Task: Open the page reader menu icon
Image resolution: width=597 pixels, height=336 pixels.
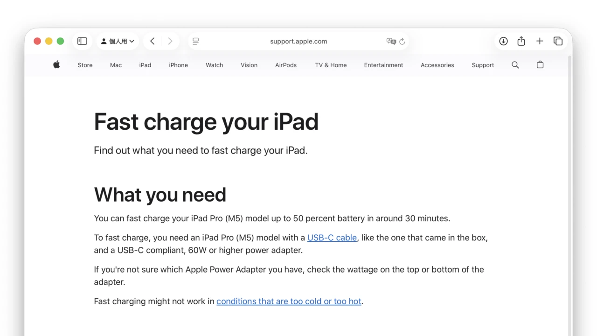Action: point(196,41)
